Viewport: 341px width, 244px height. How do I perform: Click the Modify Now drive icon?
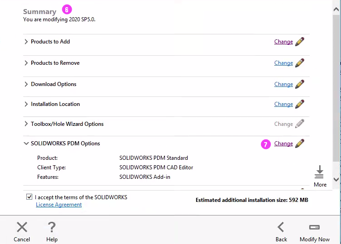pyautogui.click(x=315, y=227)
